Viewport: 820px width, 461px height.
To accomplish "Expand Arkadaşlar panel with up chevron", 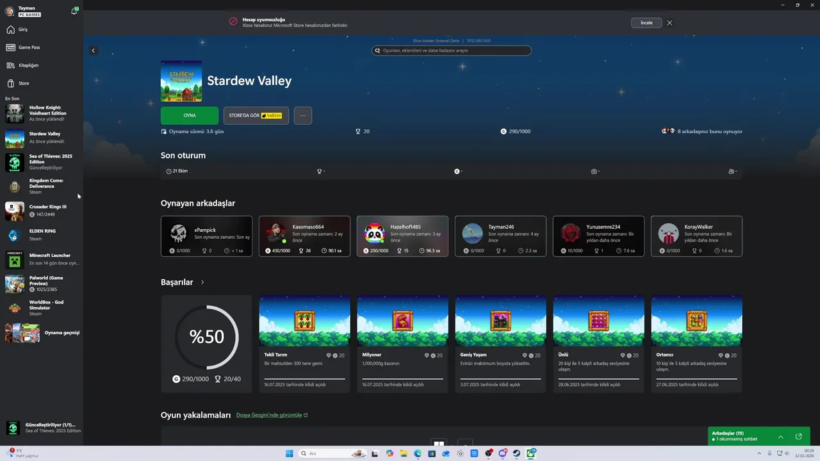I will 780,437.
